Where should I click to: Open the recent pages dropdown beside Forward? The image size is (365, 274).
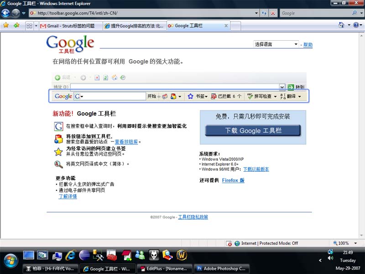coord(24,13)
